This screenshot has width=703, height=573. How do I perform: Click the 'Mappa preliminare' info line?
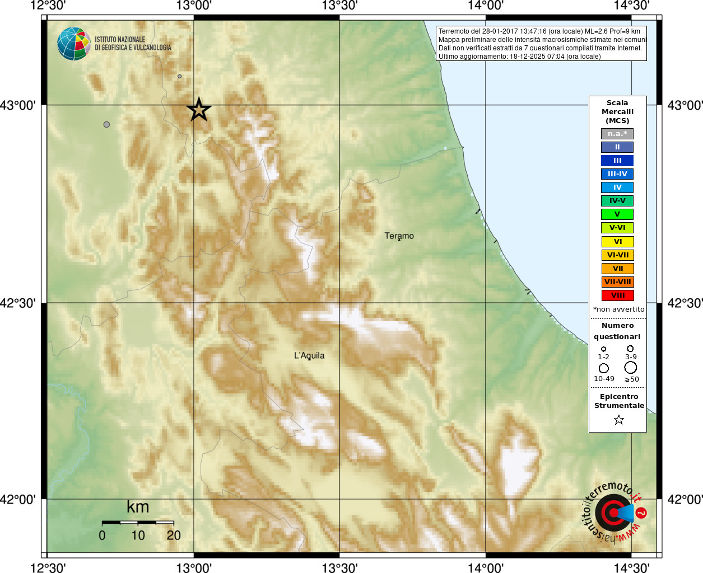coord(543,40)
